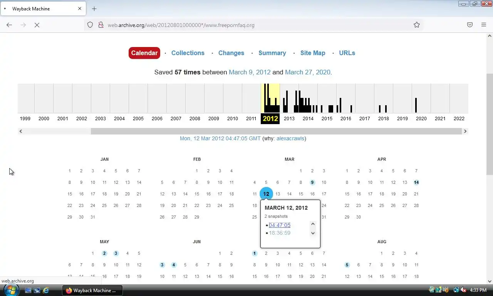
Task: Select highlighted year 2012 label
Action: coord(270,119)
